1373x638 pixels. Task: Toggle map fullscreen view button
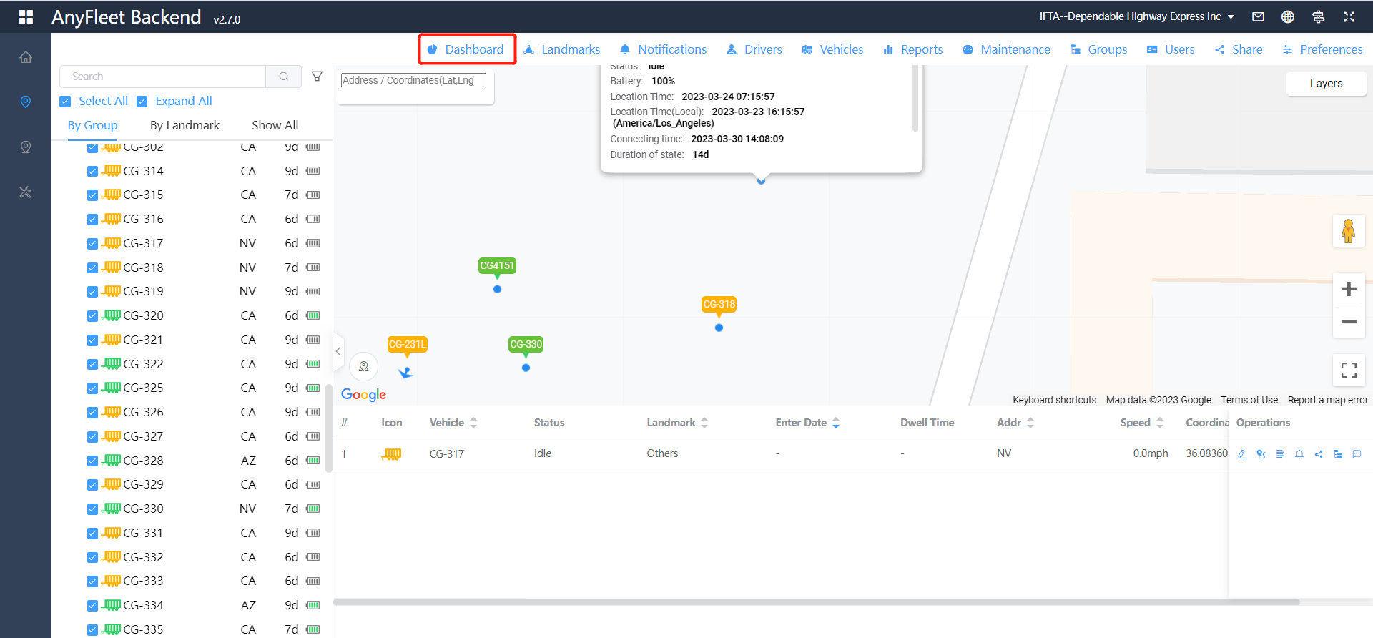[1349, 370]
